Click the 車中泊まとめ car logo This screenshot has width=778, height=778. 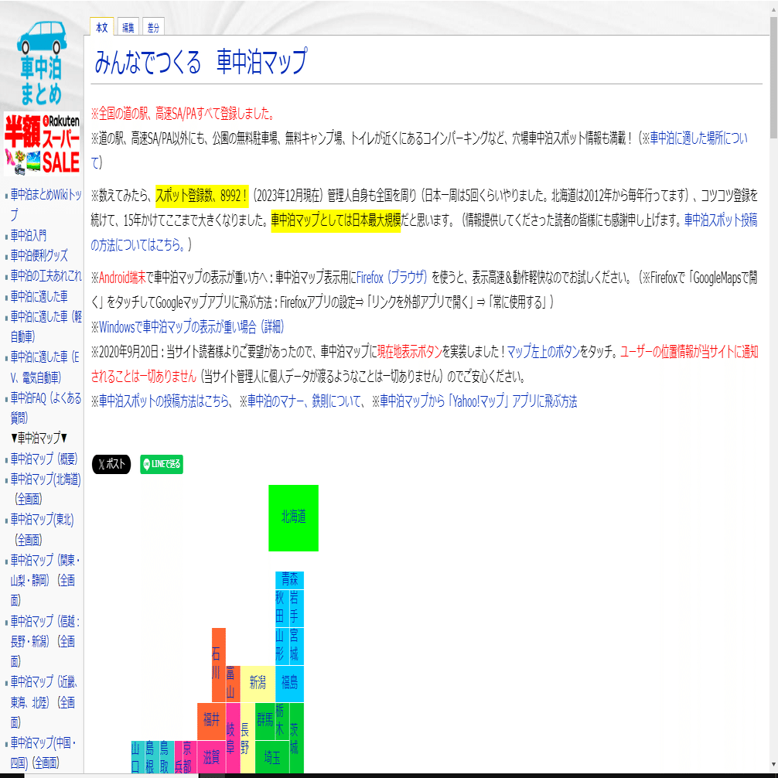pyautogui.click(x=42, y=63)
